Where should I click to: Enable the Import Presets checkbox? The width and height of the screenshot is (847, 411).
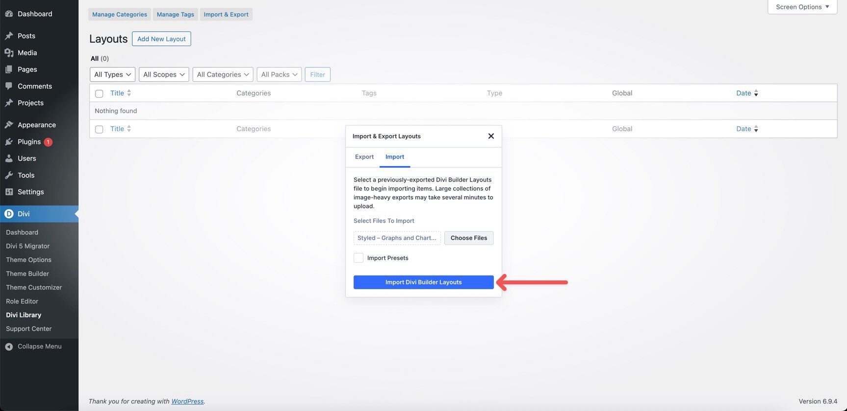tap(359, 258)
